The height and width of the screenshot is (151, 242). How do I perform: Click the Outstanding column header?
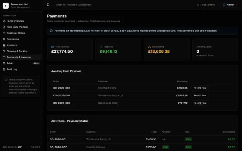(x=229, y=132)
